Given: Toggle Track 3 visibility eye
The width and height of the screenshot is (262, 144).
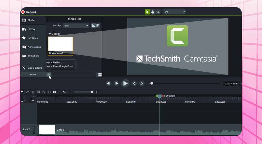Looking at the screenshot, I should tap(34, 126).
